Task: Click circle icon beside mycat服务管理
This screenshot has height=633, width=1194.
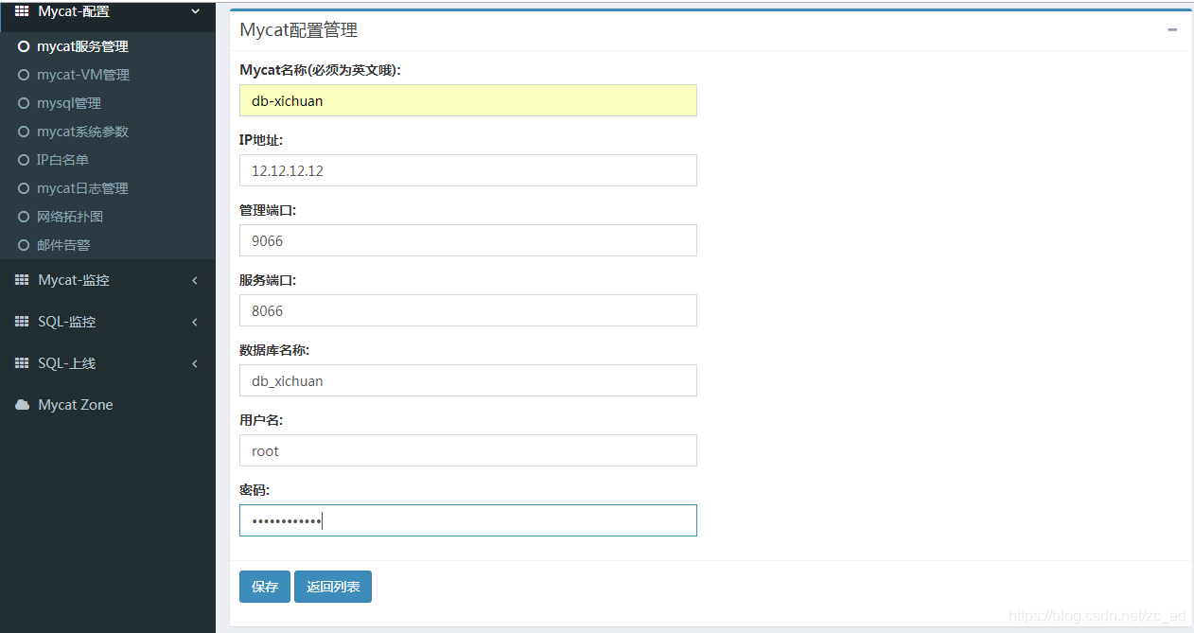Action: 24,46
